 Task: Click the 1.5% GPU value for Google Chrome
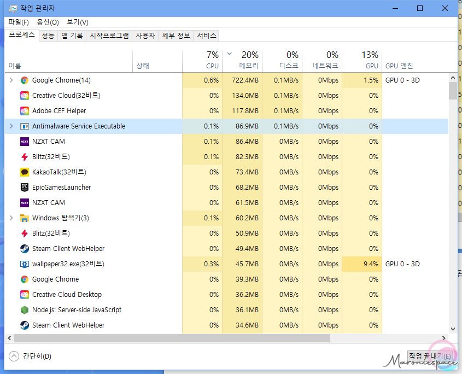371,80
